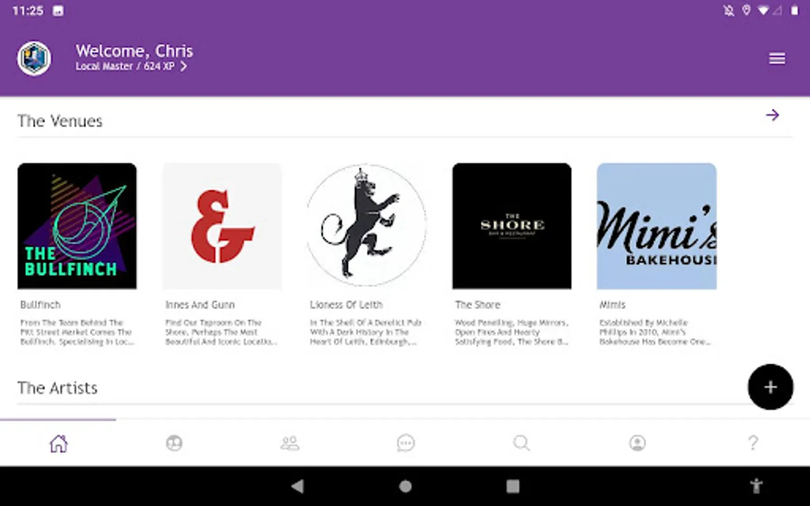View all venues via arrow

[x=772, y=115]
